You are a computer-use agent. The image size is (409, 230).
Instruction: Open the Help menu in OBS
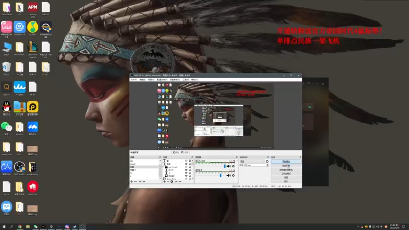(x=194, y=80)
